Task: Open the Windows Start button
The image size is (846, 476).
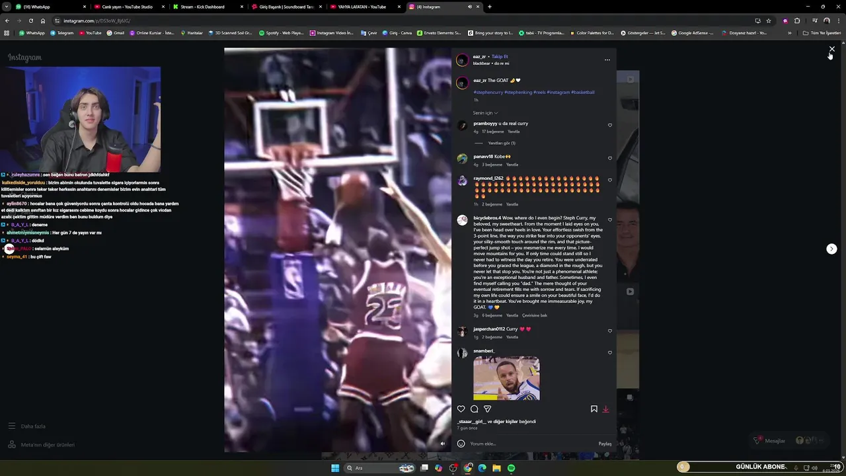Action: pos(335,468)
